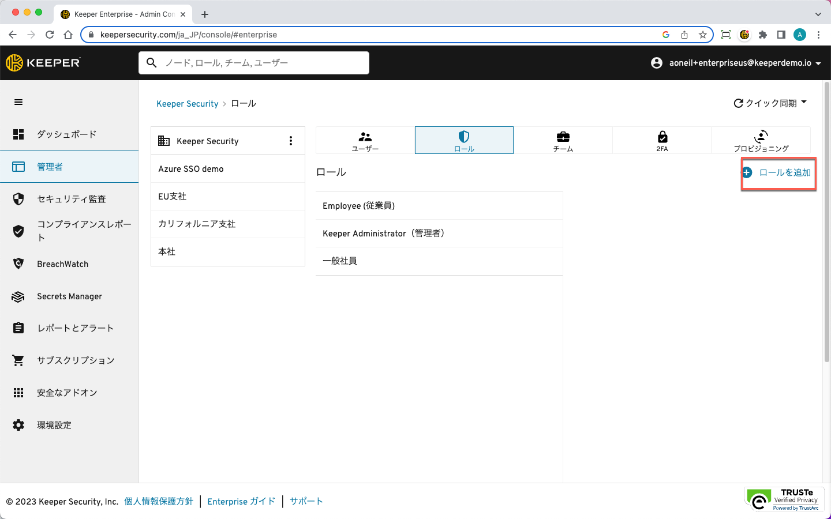831x519 pixels.
Task: Open Secrets Manager from the sidebar
Action: 69,296
